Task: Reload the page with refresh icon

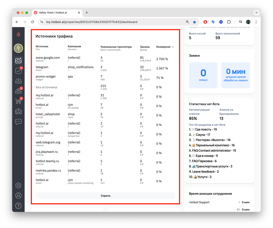Action: pyautogui.click(x=33, y=22)
